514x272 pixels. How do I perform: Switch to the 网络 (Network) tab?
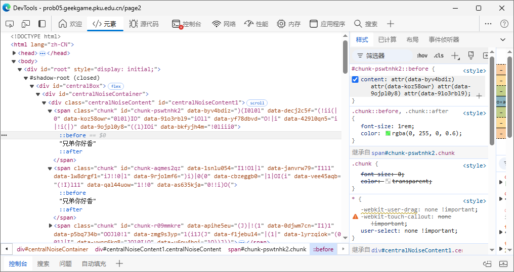pyautogui.click(x=224, y=24)
